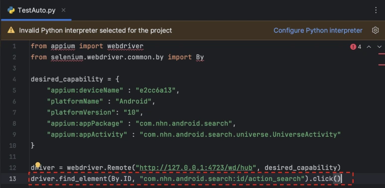
Task: Click webdriver.Remote on line 12
Action: pos(100,168)
